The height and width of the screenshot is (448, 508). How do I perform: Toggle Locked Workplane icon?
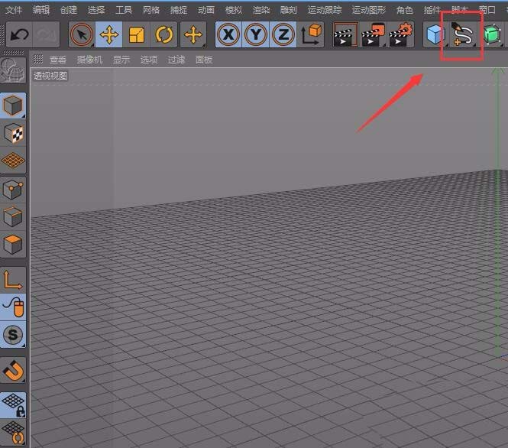(13, 405)
